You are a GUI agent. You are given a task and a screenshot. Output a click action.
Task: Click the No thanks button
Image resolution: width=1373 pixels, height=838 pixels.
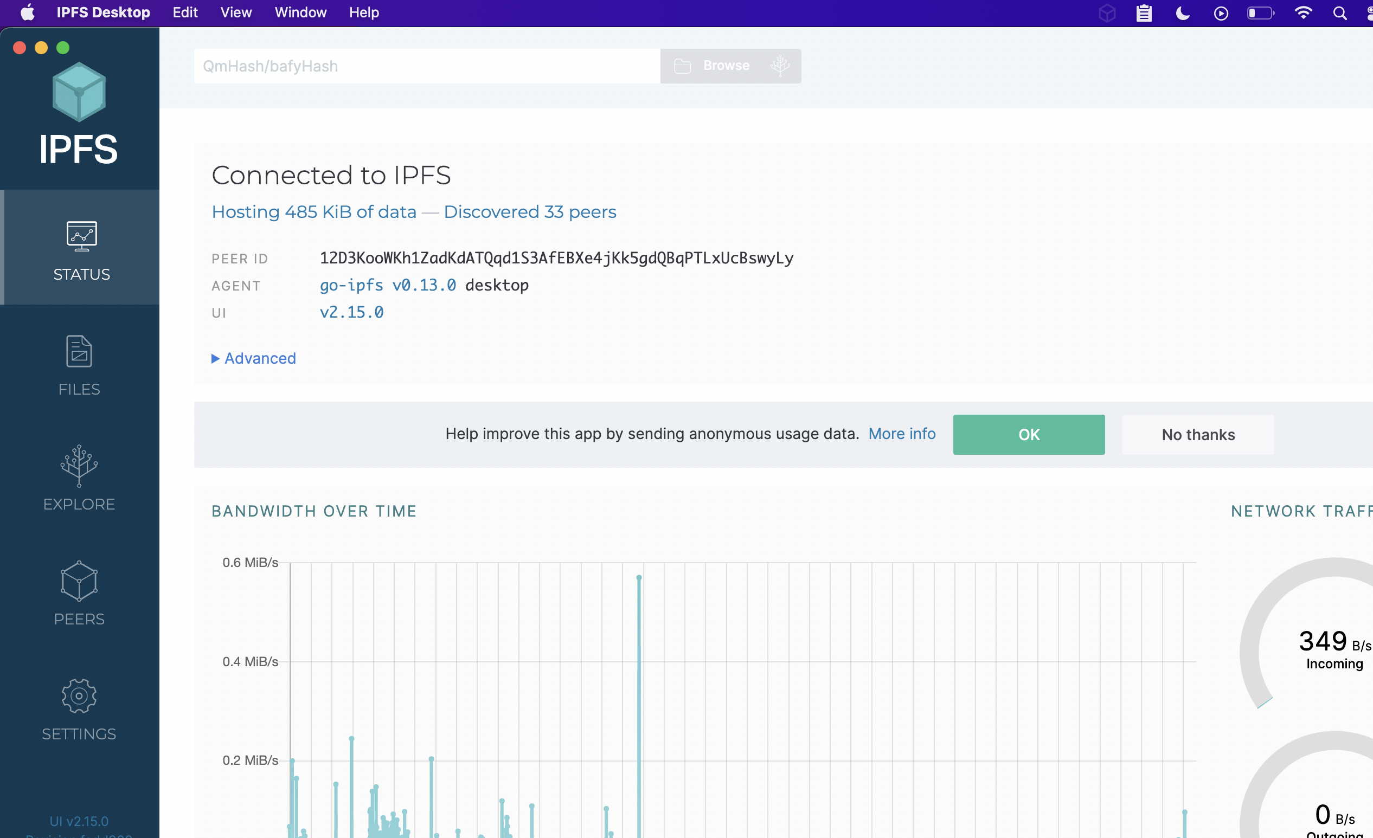point(1198,435)
